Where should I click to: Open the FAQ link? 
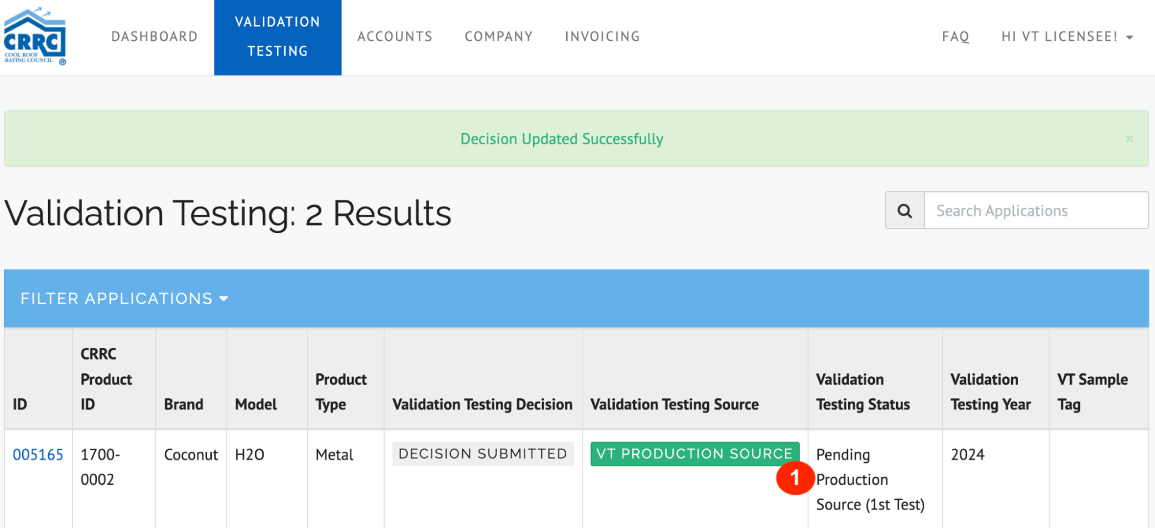tap(955, 36)
